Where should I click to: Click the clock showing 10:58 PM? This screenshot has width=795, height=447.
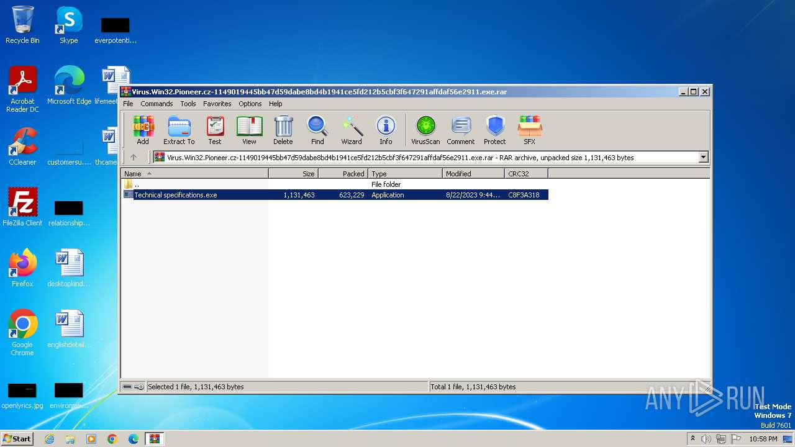(763, 439)
